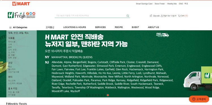Click the white delivery truck image
Screen dimensions: 212x105
coord(198,79)
